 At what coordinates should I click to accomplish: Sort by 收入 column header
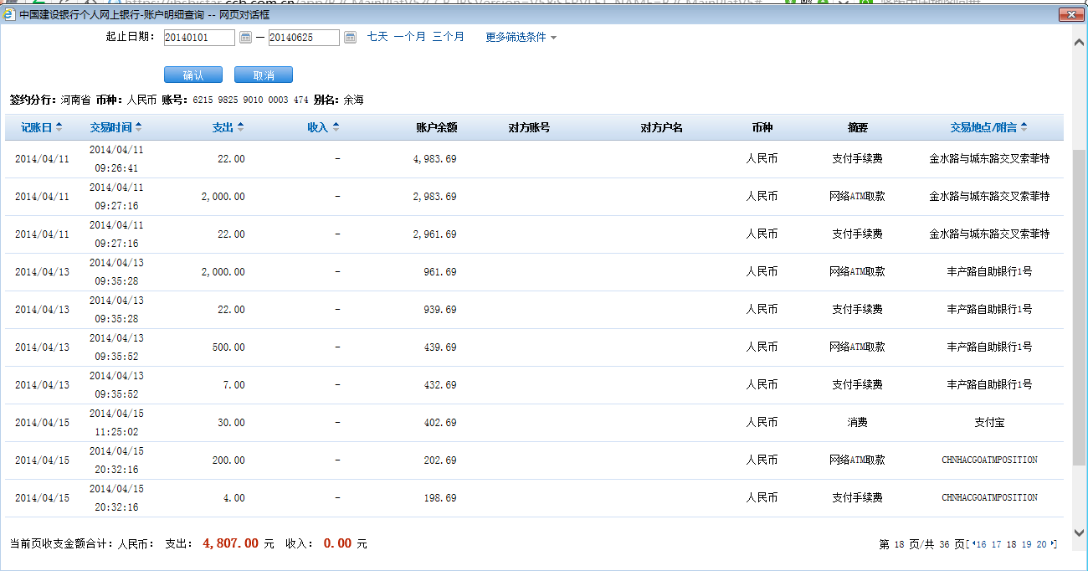322,127
